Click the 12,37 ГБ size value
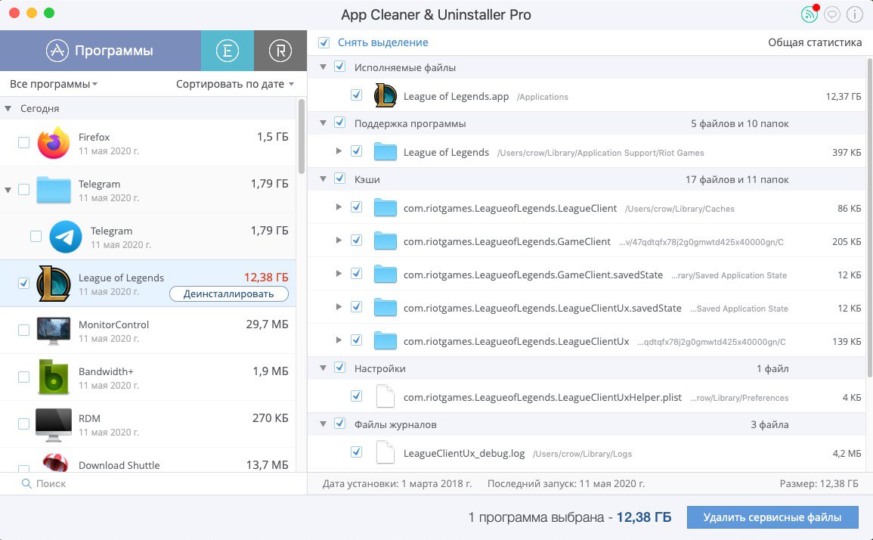Image resolution: width=873 pixels, height=540 pixels. pyautogui.click(x=844, y=96)
